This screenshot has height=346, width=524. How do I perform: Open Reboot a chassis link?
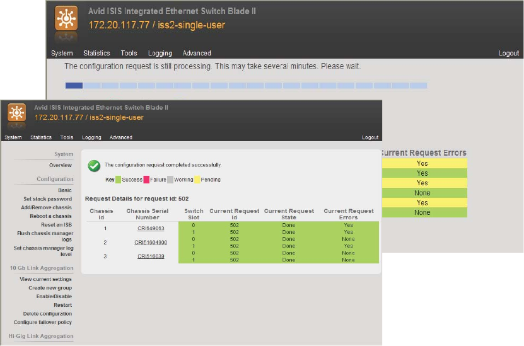(x=51, y=216)
